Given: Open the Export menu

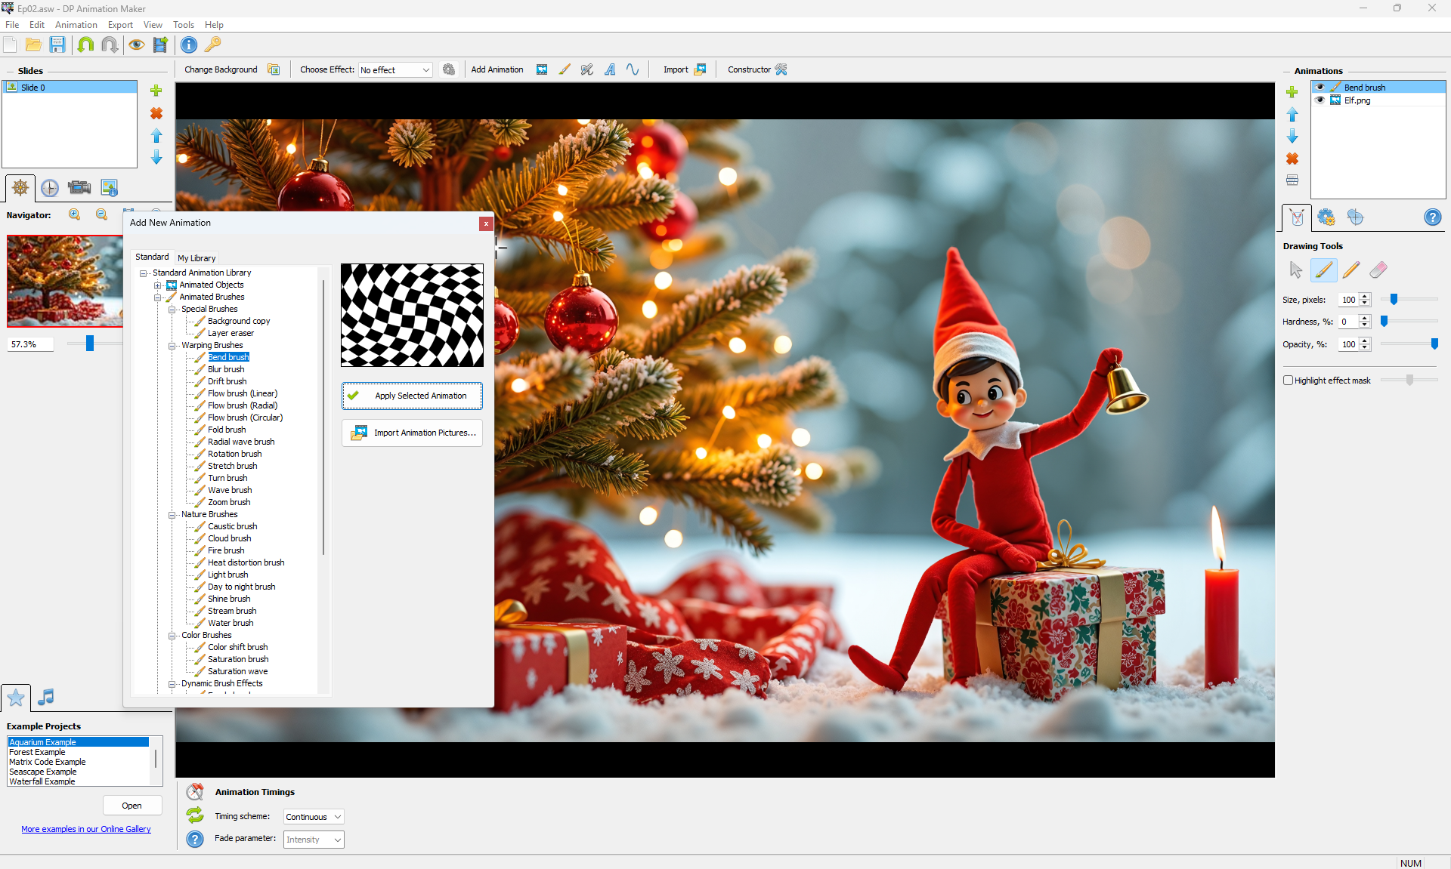Looking at the screenshot, I should tap(120, 25).
